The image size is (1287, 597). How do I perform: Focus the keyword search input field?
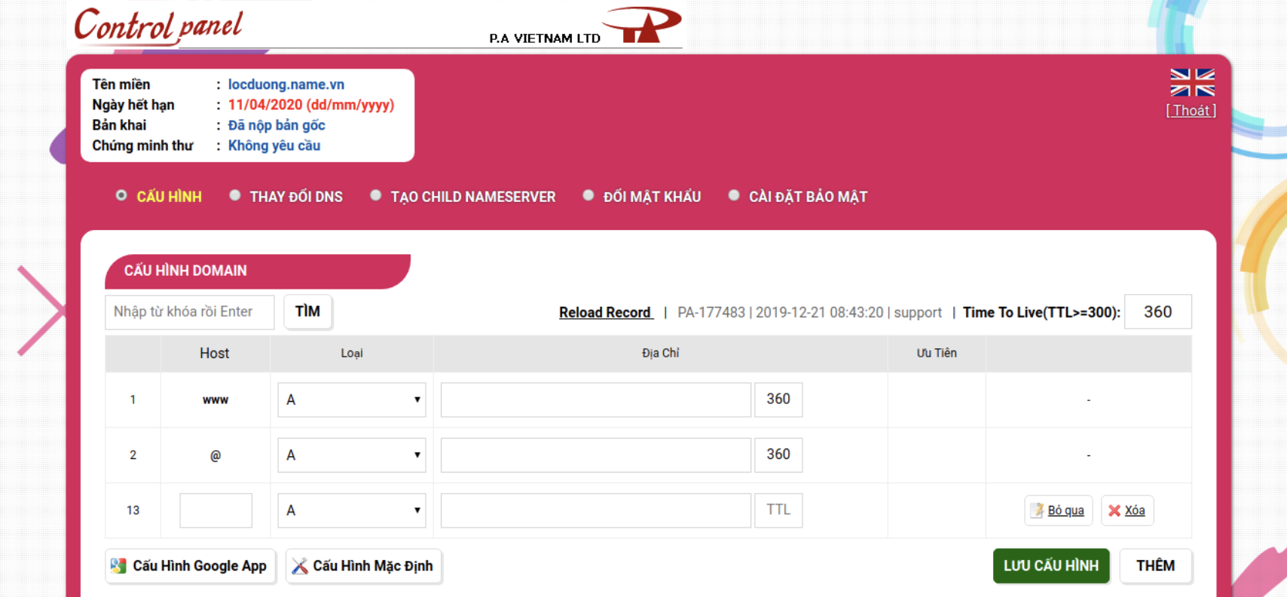[x=190, y=311]
